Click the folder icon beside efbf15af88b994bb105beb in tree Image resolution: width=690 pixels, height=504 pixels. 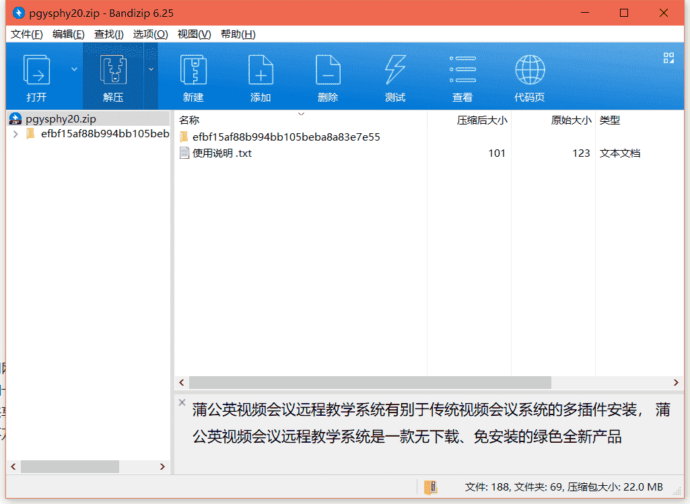click(30, 134)
